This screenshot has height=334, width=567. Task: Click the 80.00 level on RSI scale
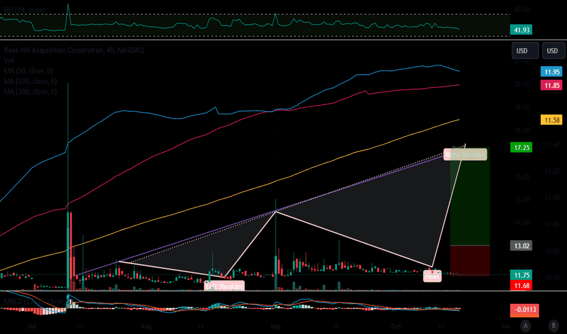(x=521, y=9)
